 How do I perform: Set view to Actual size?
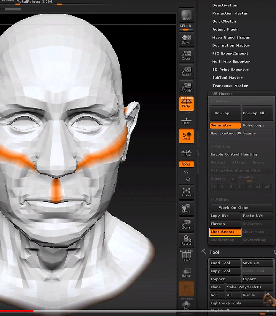coord(186,71)
